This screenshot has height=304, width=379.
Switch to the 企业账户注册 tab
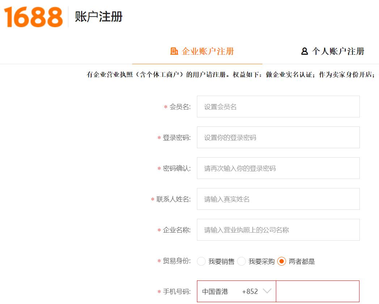tap(207, 51)
